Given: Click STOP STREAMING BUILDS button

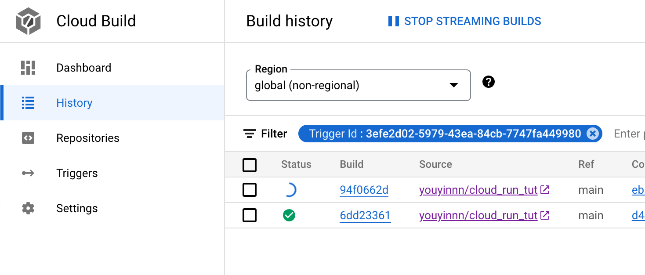Looking at the screenshot, I should click(465, 21).
